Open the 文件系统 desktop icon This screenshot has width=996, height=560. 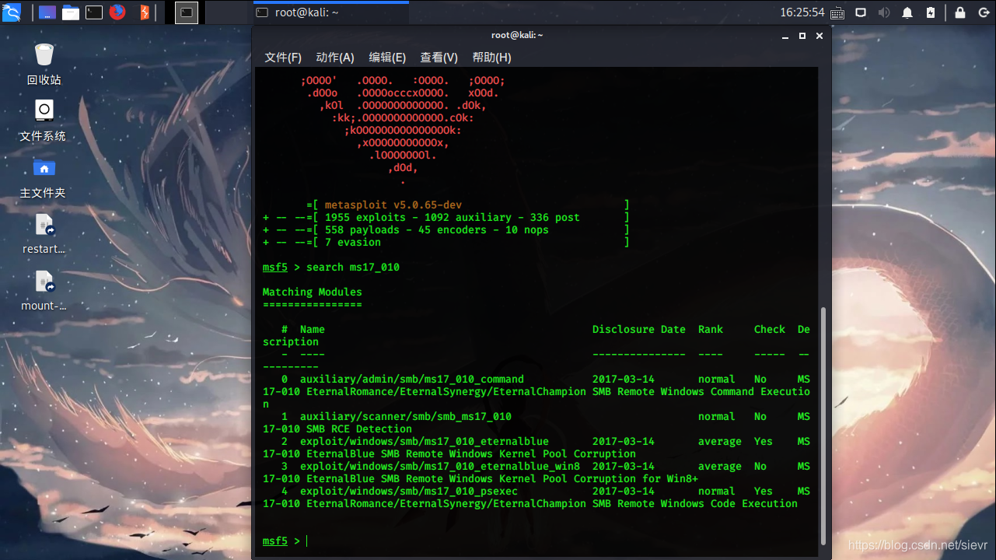[x=44, y=121]
